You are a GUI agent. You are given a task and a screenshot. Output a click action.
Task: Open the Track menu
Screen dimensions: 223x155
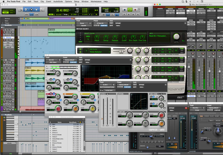click(x=36, y=1)
